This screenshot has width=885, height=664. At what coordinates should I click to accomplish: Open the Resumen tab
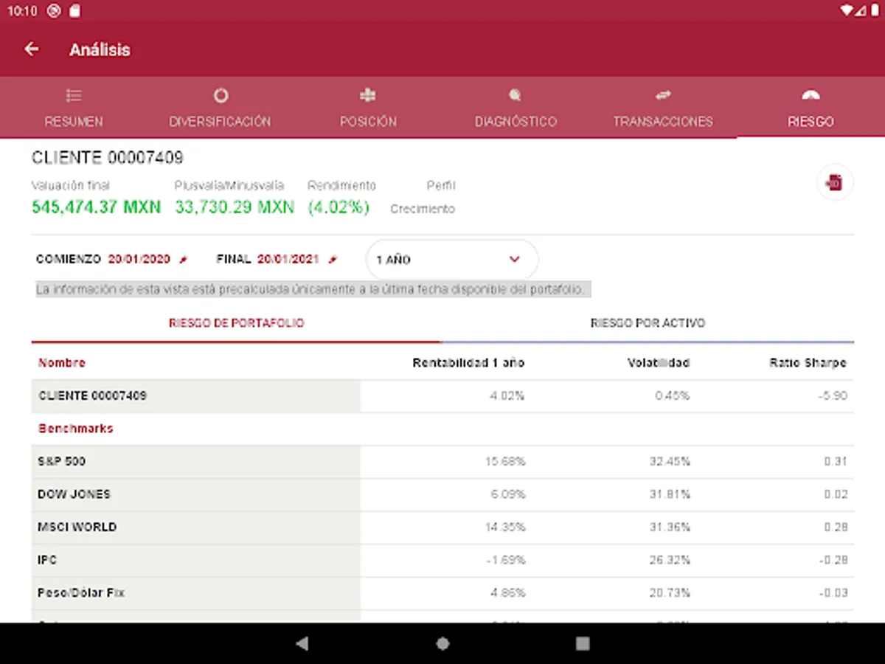pyautogui.click(x=74, y=108)
